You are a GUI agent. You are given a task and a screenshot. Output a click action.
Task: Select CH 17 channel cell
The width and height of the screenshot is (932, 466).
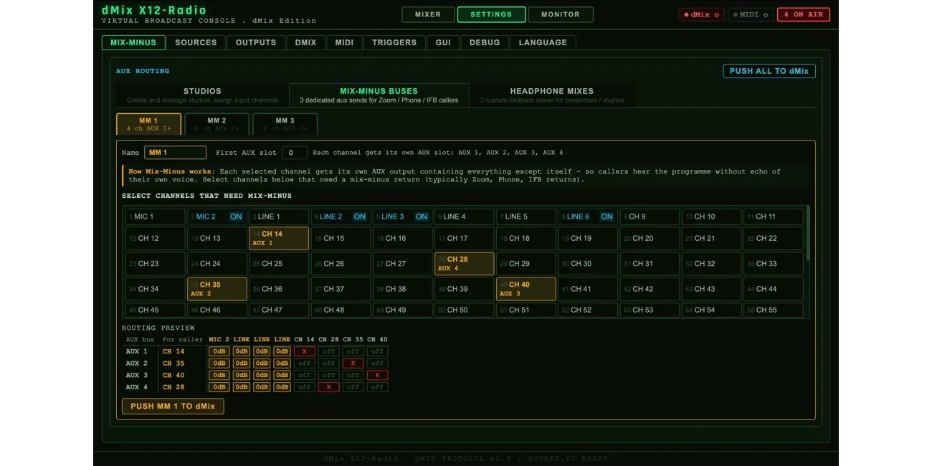(464, 238)
